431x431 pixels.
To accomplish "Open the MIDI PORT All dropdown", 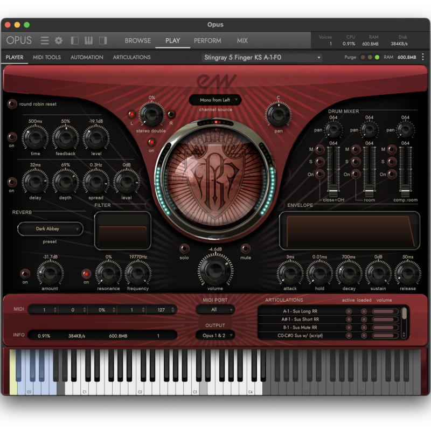I will pyautogui.click(x=215, y=310).
